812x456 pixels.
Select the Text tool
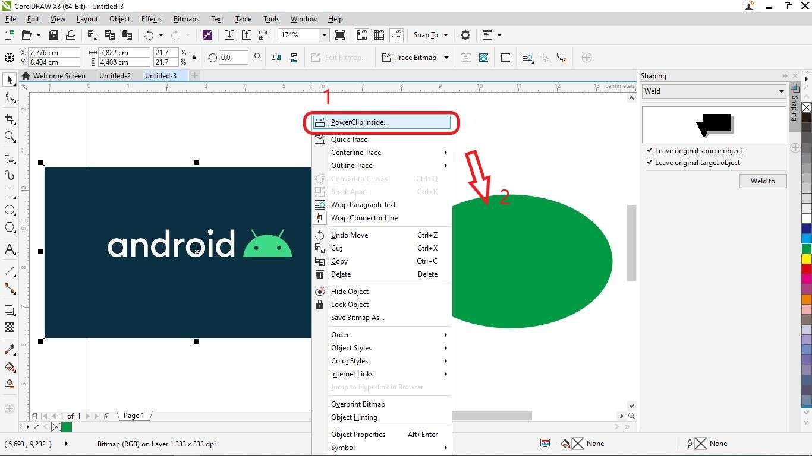[9, 249]
